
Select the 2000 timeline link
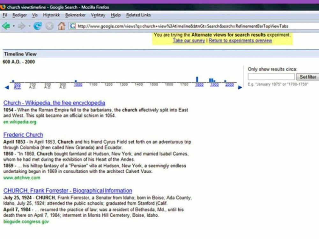tap(229, 84)
